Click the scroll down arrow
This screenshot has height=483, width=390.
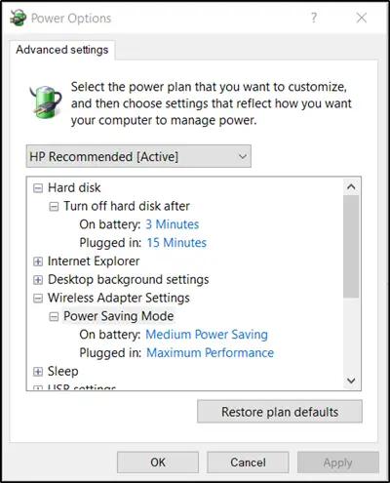coord(351,381)
